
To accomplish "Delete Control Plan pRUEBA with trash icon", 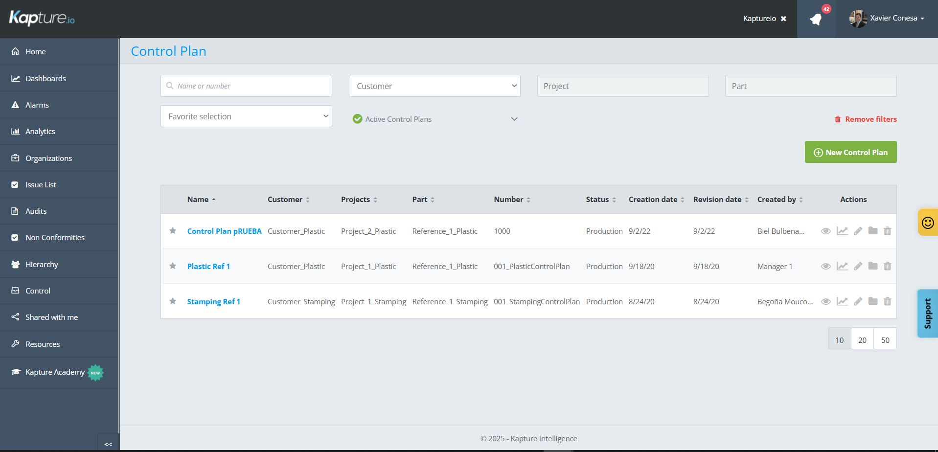I will point(887,230).
